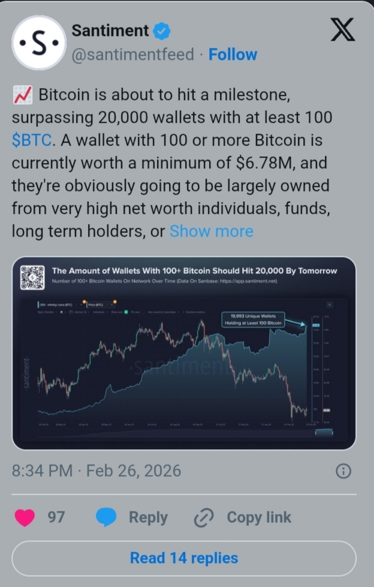Click the Reply text label
Image resolution: width=374 pixels, height=587 pixels.
pyautogui.click(x=149, y=518)
